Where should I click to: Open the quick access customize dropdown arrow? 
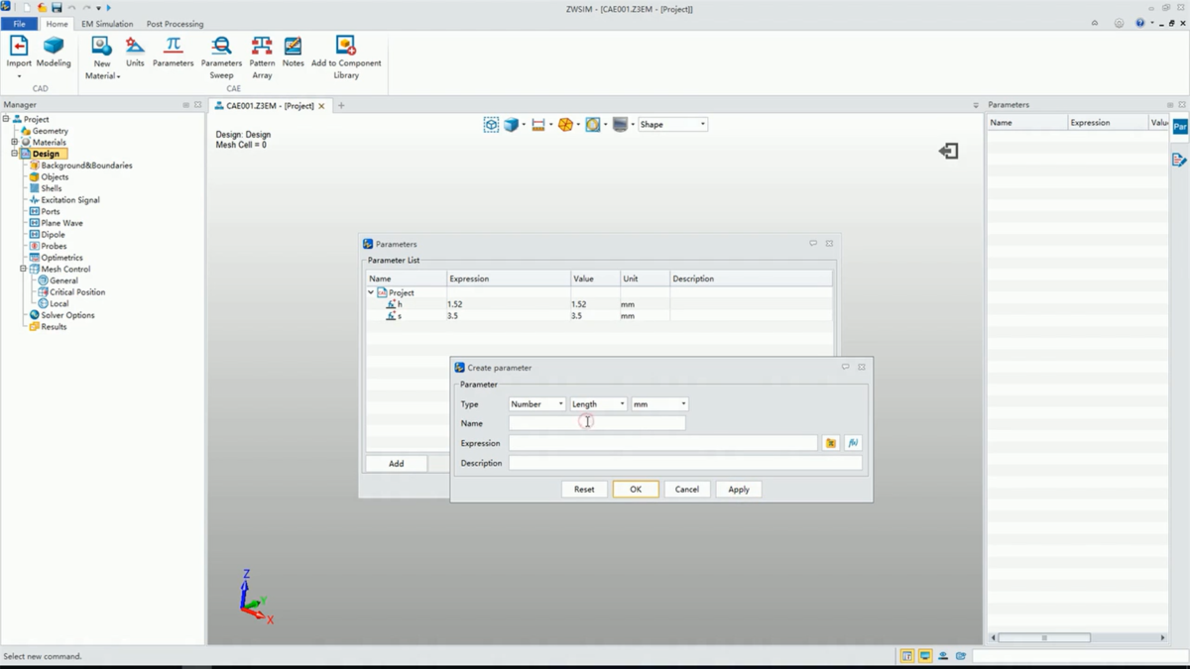[x=98, y=8]
